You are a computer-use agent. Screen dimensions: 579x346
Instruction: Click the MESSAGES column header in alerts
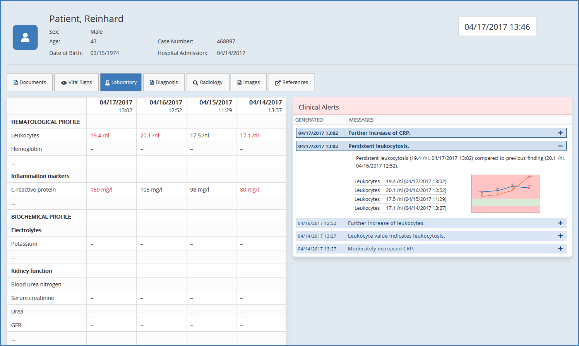point(361,120)
